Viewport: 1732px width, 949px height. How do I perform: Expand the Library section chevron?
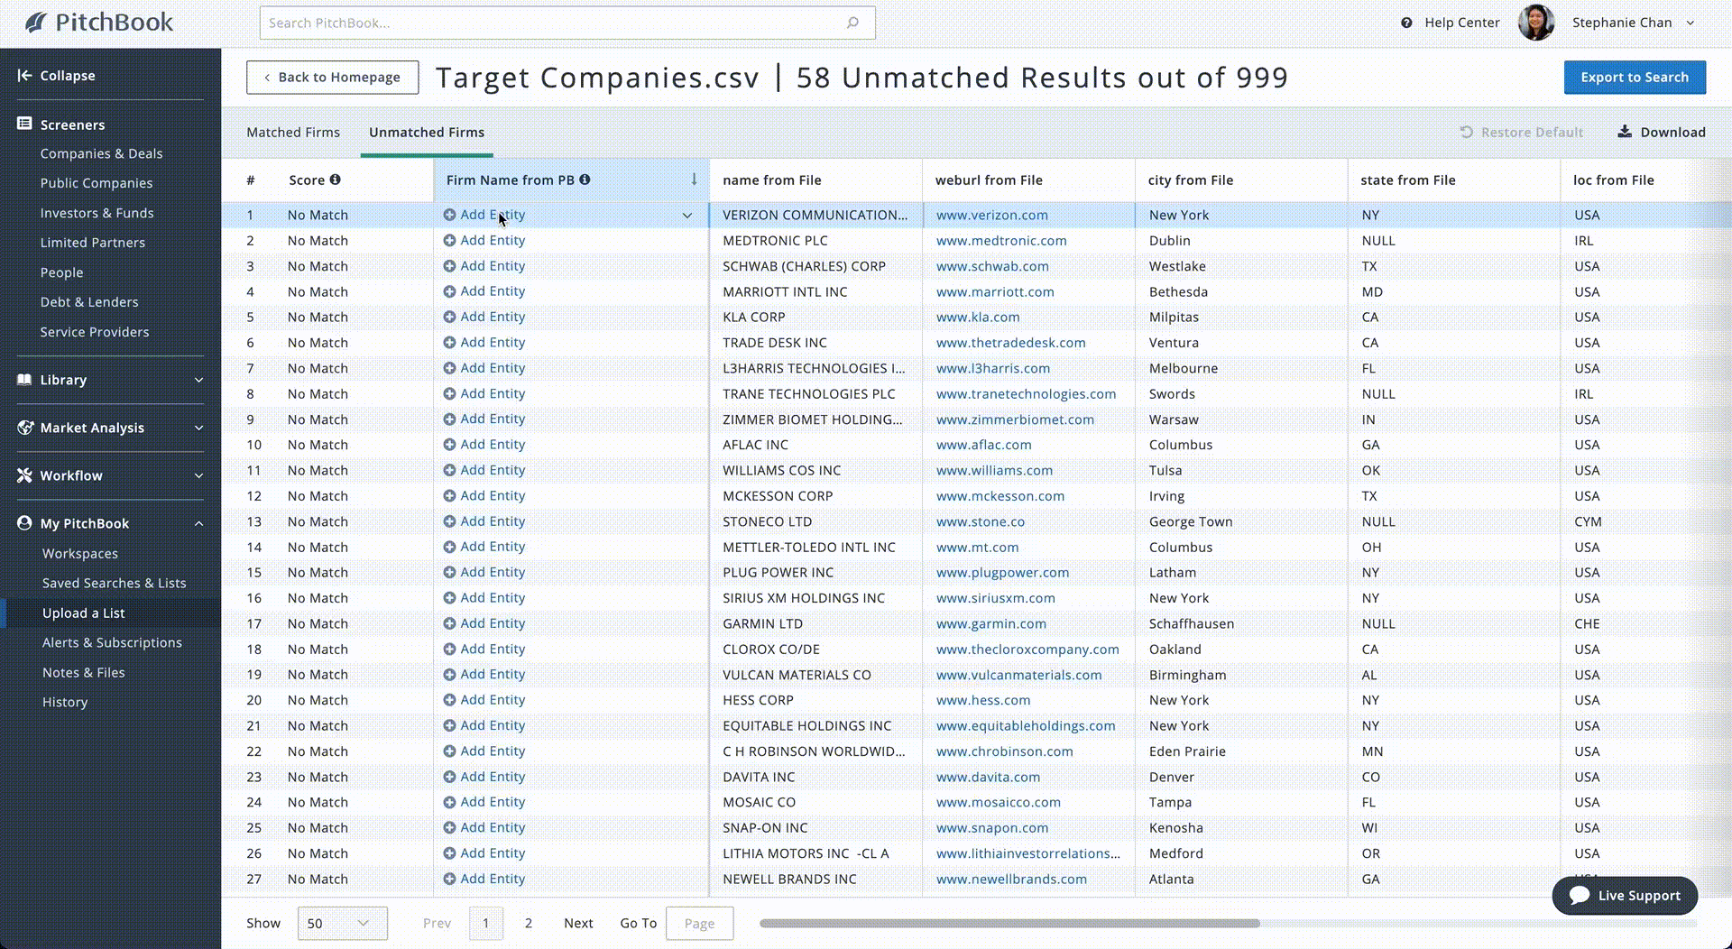(198, 380)
